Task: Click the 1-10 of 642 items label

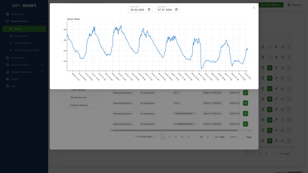Action: (x=144, y=137)
